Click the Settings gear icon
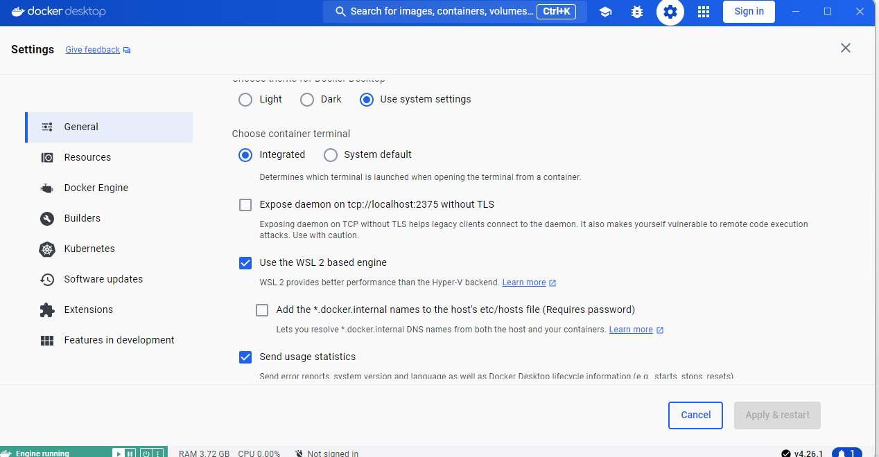The image size is (879, 457). point(670,12)
